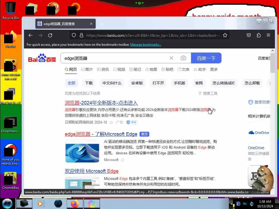This screenshot has height=209, width=279.
Task: Reload the Baidu page
Action: pos(50,35)
